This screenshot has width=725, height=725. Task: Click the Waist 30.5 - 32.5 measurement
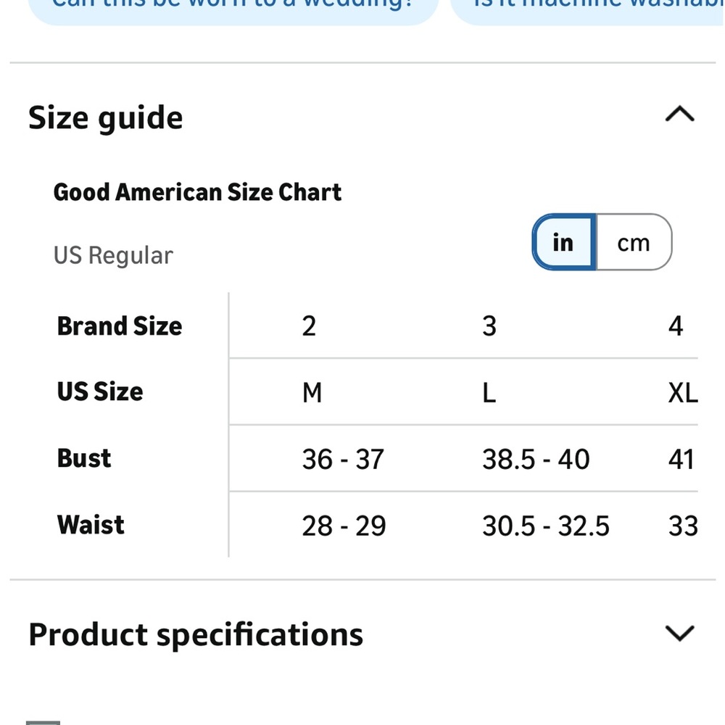(546, 526)
